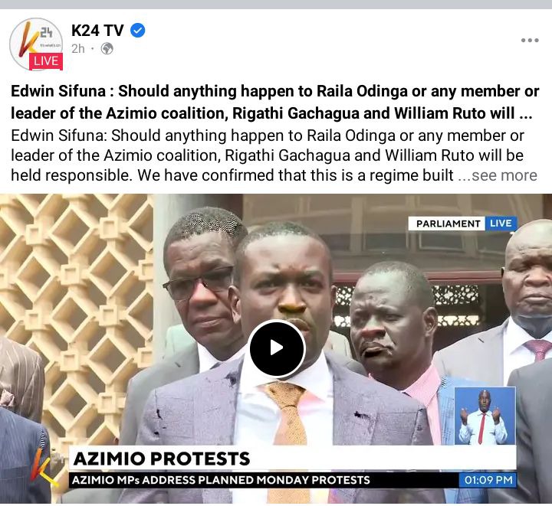Click the 2h post timestamp
552x506 pixels.
[78, 48]
